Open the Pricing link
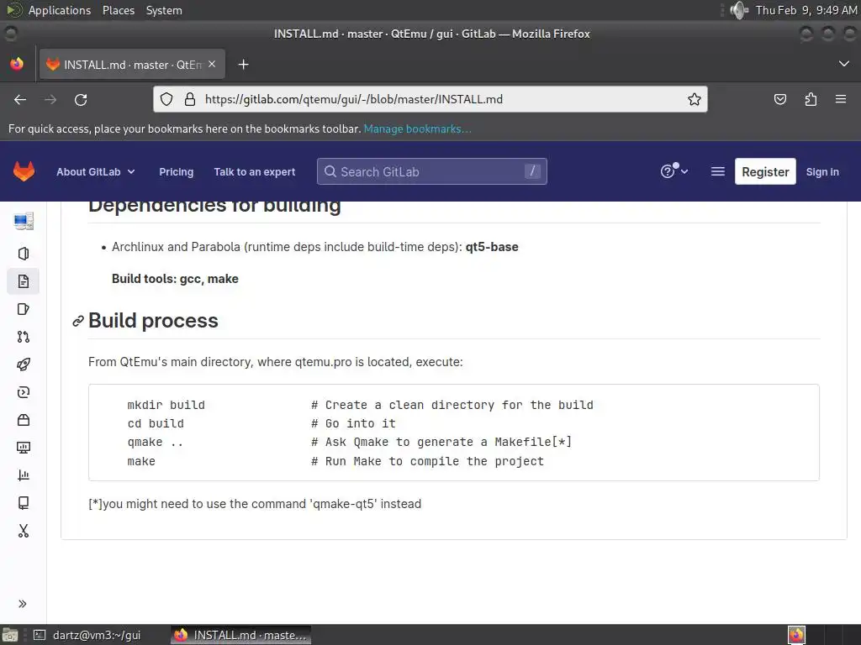This screenshot has height=645, width=861. (x=177, y=171)
